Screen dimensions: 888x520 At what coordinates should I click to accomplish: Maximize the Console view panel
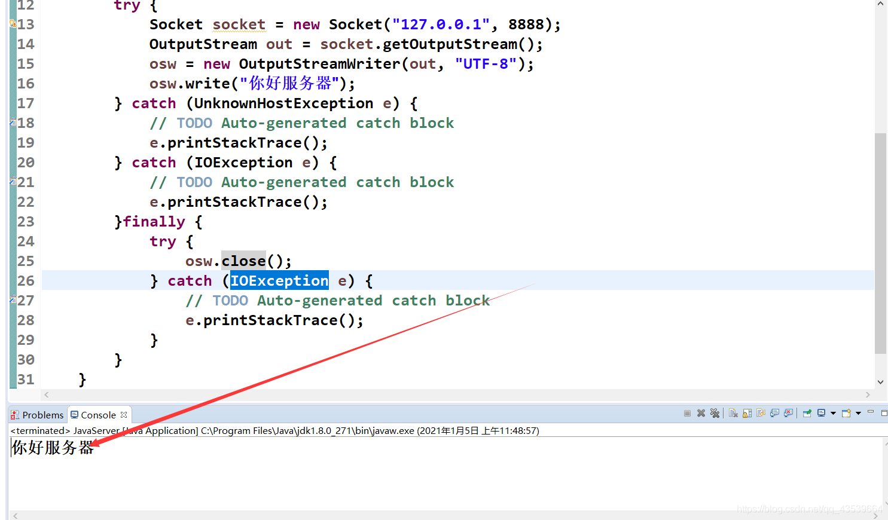click(x=884, y=413)
